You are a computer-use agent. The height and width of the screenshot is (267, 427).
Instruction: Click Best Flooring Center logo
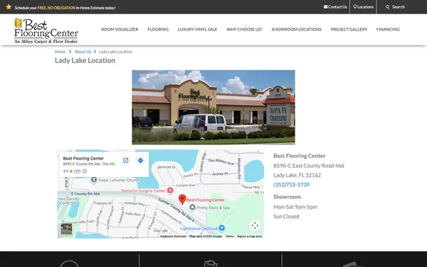46,31
